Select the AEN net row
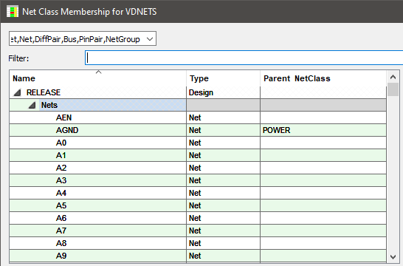The width and height of the screenshot is (403, 266). [198, 117]
